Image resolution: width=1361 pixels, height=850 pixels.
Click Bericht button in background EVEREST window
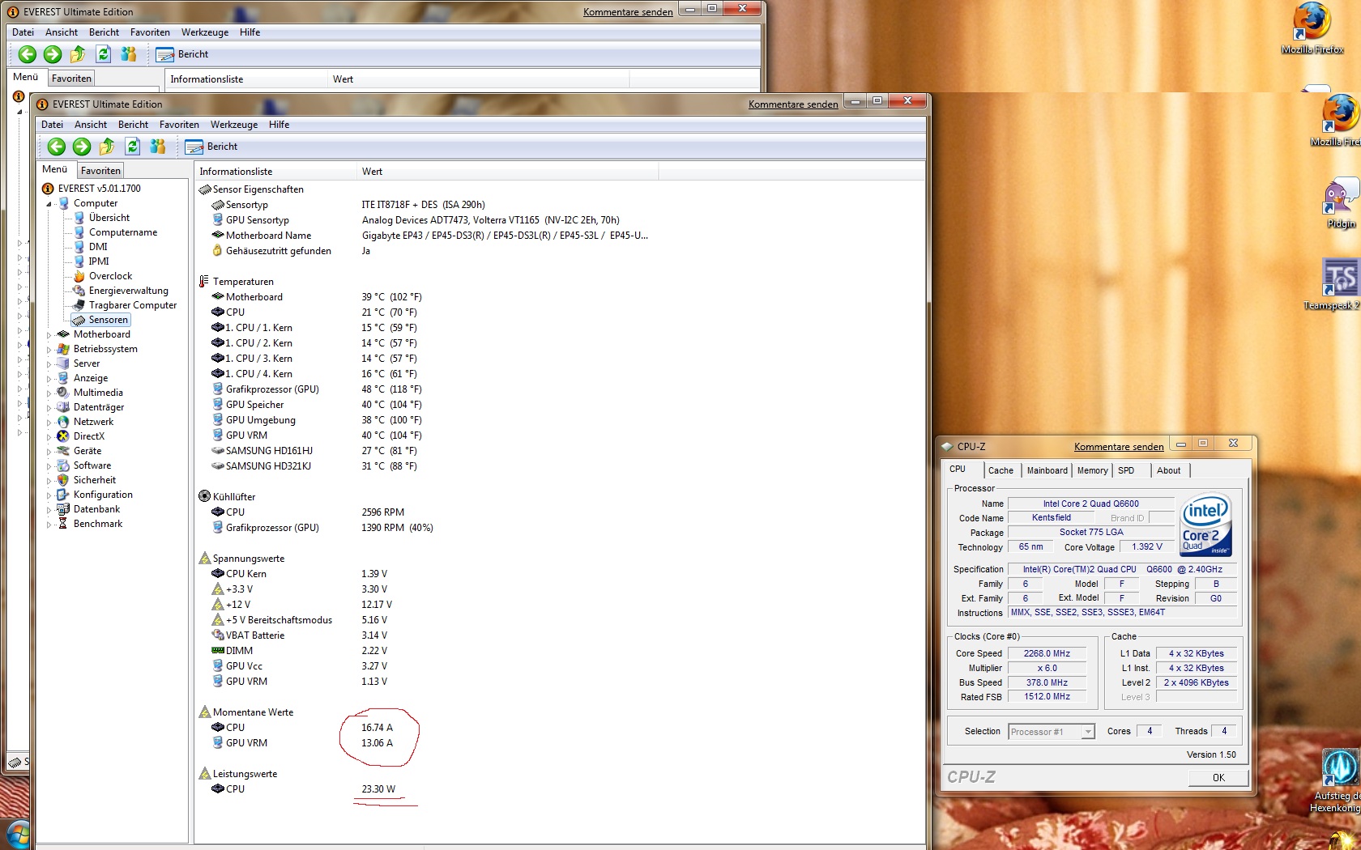tap(182, 54)
